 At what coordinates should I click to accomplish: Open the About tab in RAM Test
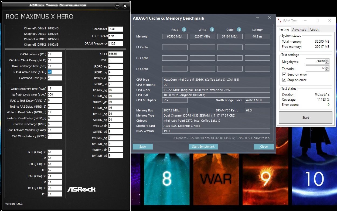coord(314,30)
